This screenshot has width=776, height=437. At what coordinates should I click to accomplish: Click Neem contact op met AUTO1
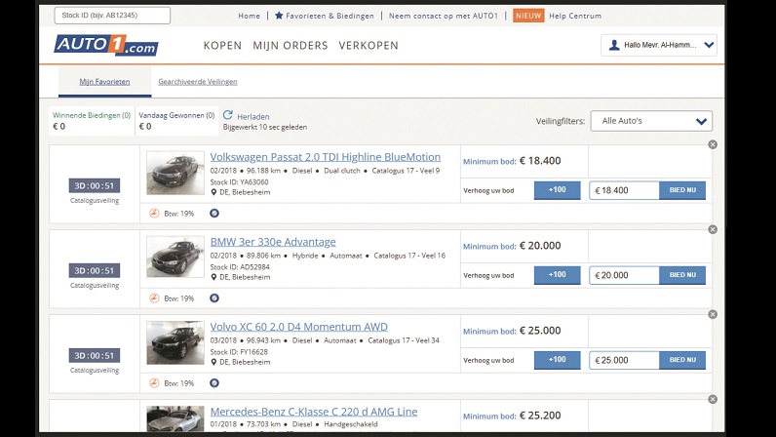pos(444,16)
